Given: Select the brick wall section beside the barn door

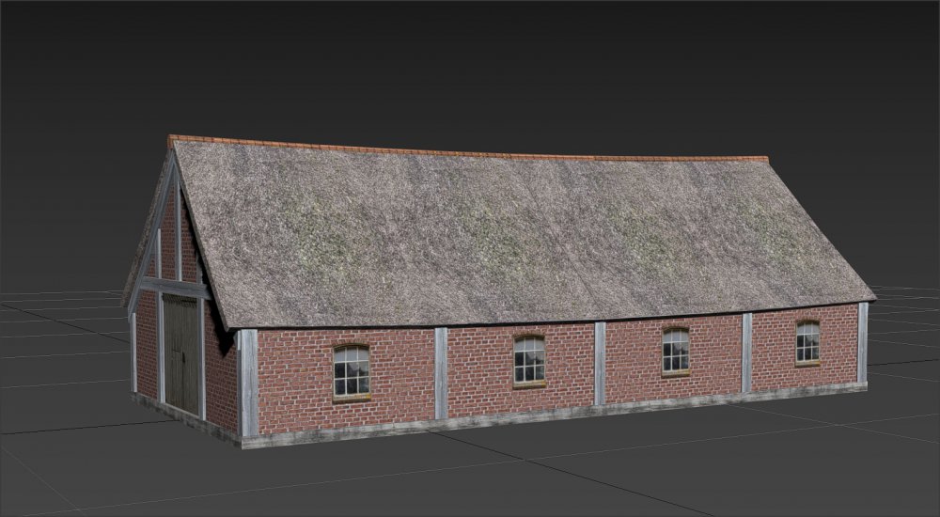Looking at the screenshot, I should (x=221, y=376).
